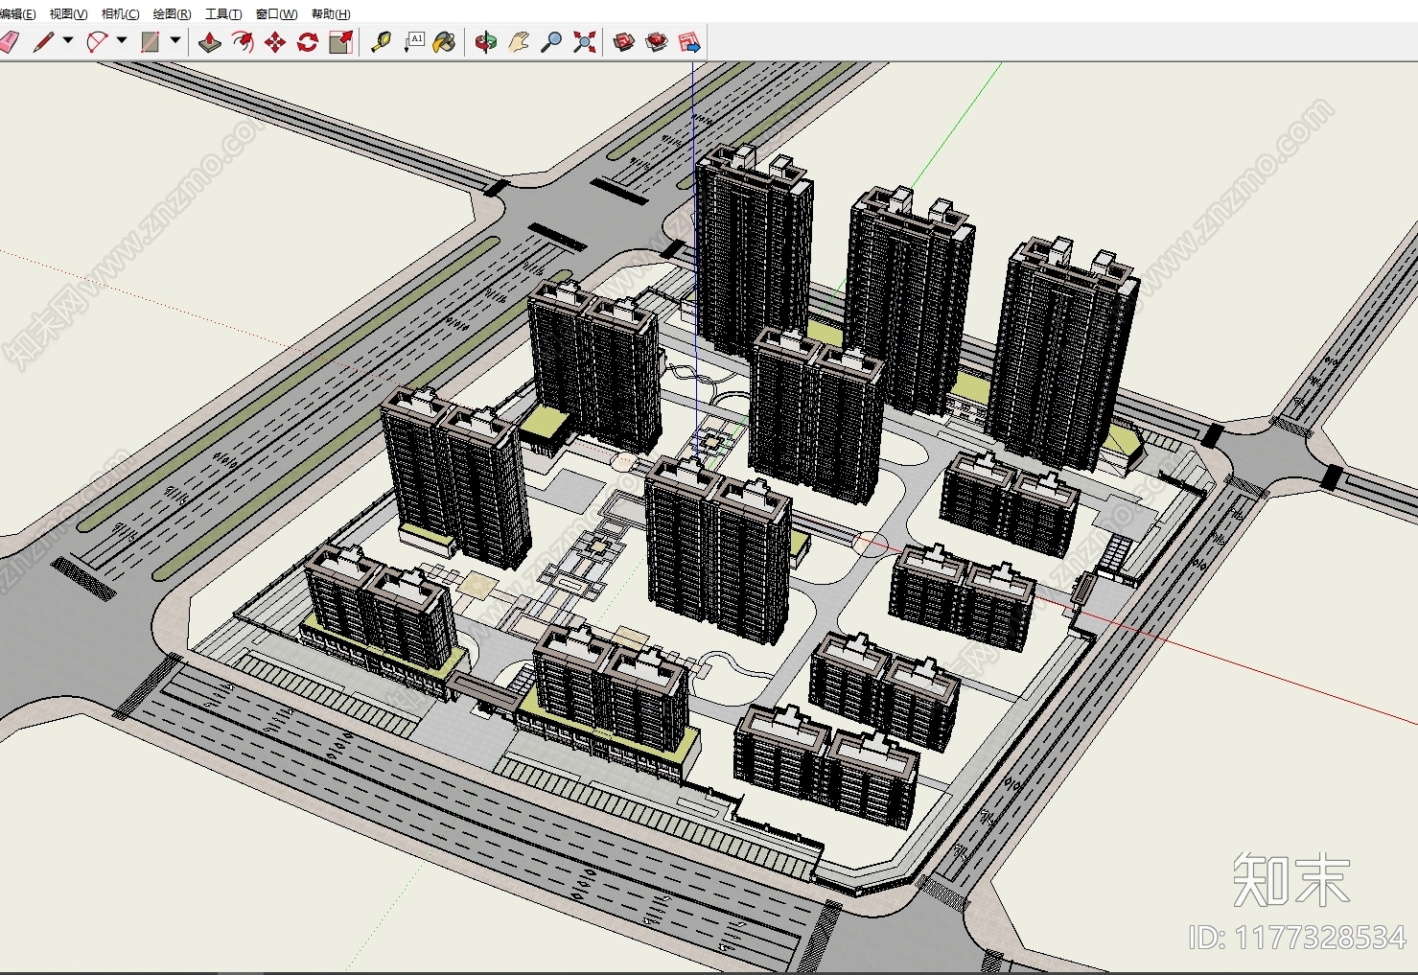Open the Arc tool dropdown arrow
1418x975 pixels.
point(122,40)
